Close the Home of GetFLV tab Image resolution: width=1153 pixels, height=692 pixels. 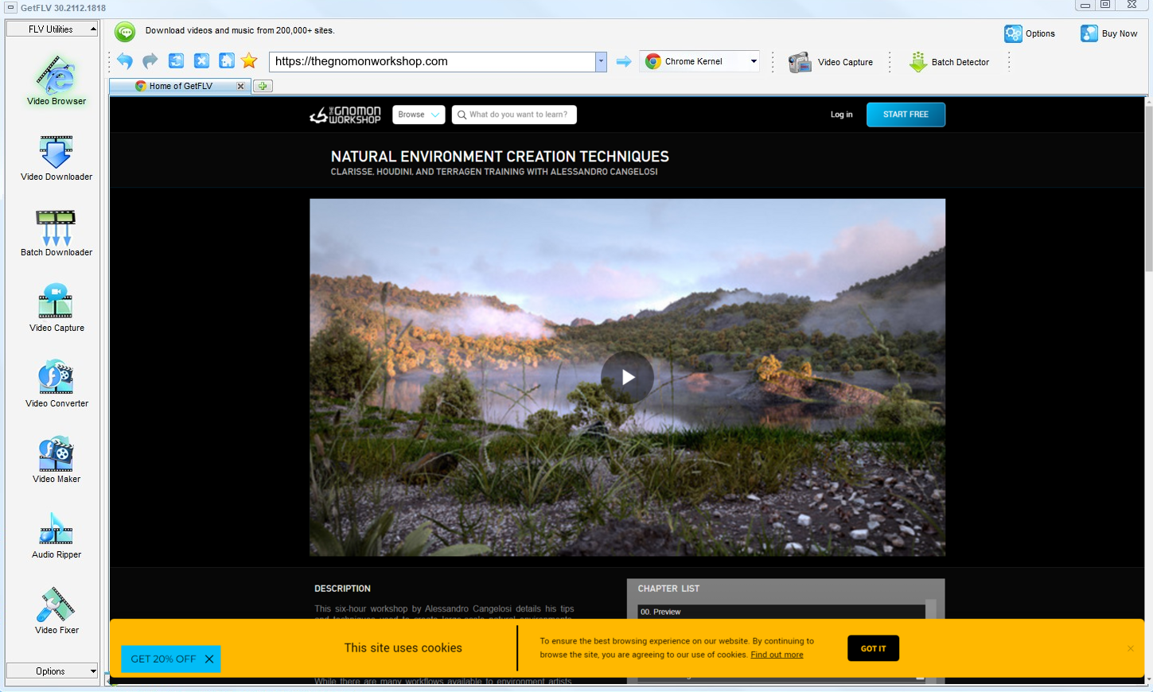pyautogui.click(x=240, y=86)
